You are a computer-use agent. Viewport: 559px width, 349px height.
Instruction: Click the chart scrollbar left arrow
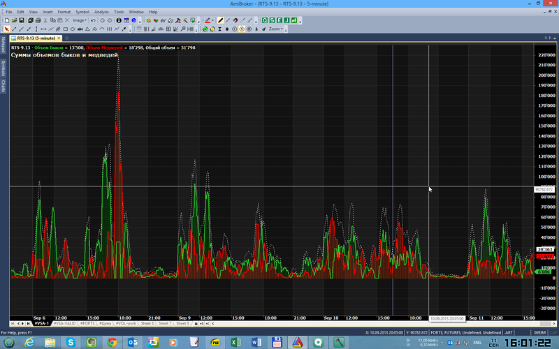(213, 323)
